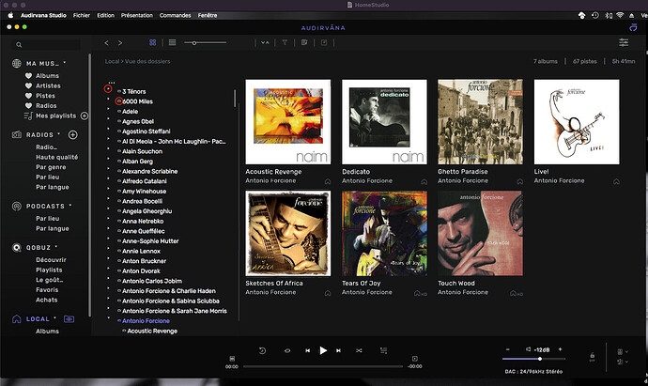The width and height of the screenshot is (648, 386).
Task: Open the Touch Wood album cover
Action: point(480,233)
